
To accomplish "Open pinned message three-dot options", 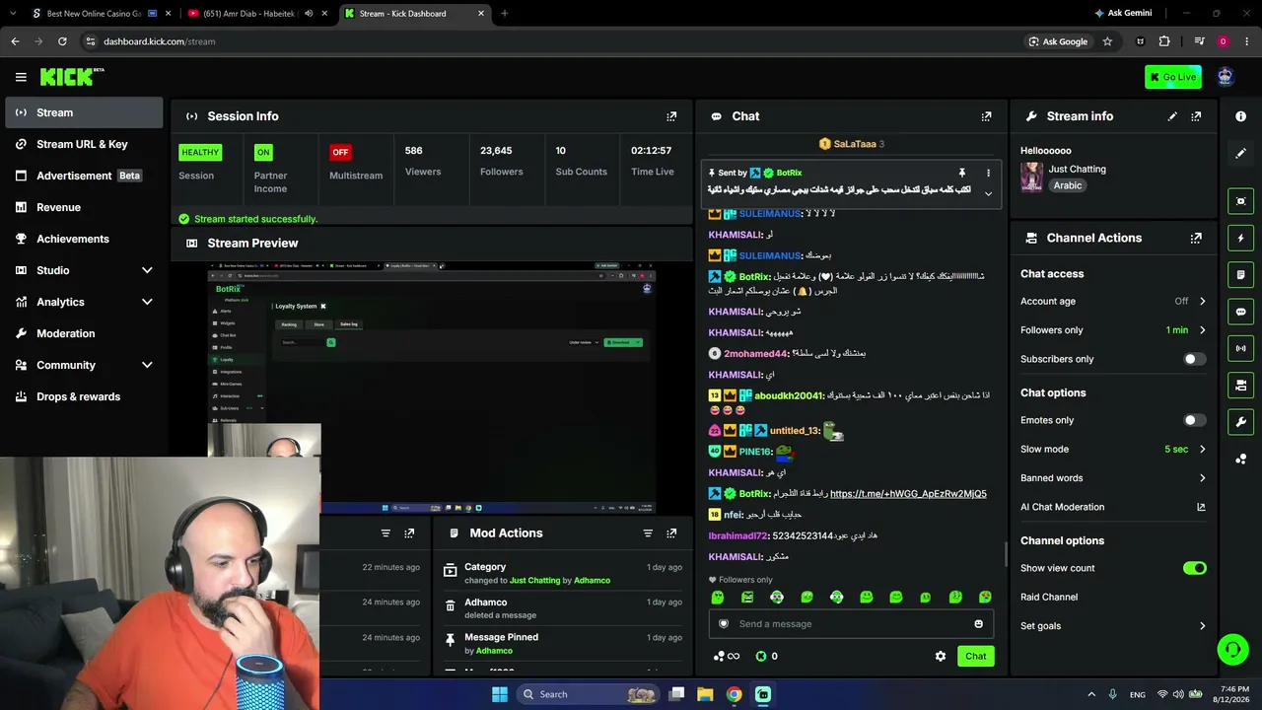I will pyautogui.click(x=988, y=174).
